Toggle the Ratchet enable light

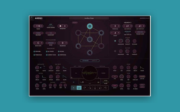[x=115, y=51]
